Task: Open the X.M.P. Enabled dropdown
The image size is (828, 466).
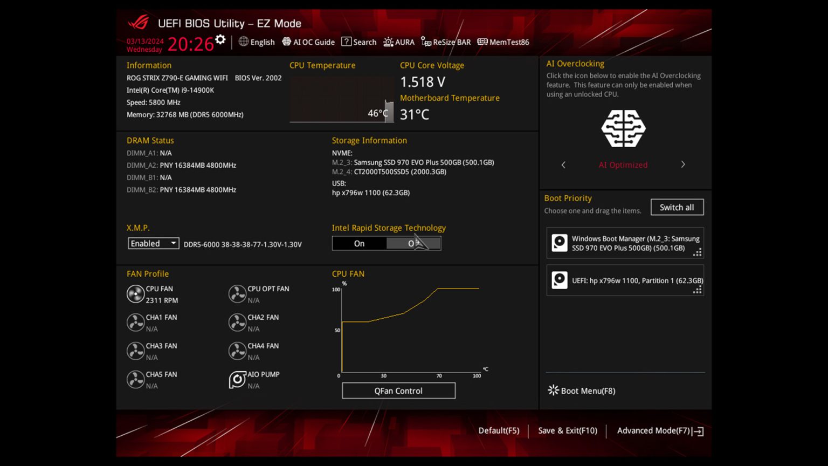Action: pos(154,243)
